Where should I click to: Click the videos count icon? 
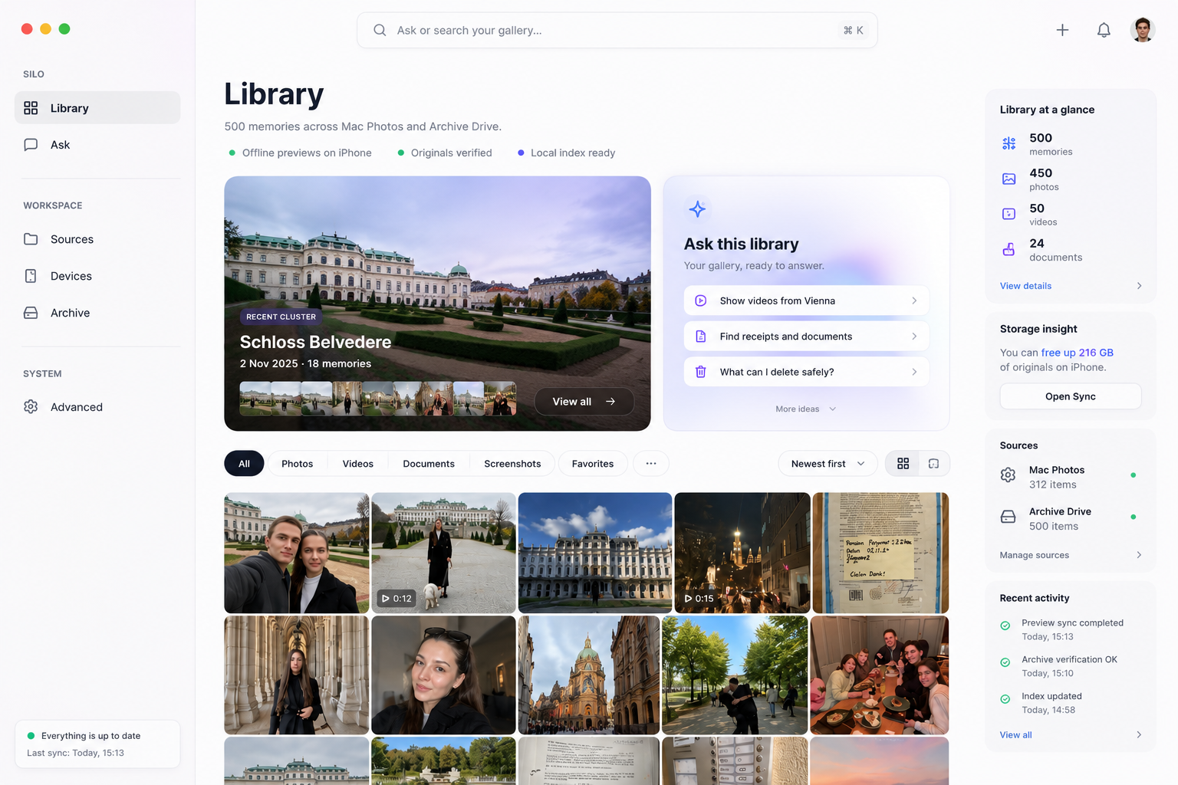(1009, 214)
